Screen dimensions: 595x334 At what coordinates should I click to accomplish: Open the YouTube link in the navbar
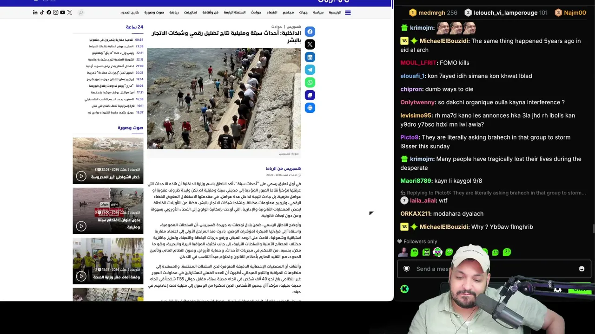click(62, 13)
